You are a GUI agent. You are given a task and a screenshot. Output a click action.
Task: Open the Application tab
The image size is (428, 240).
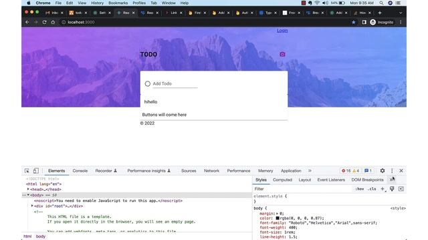click(291, 171)
